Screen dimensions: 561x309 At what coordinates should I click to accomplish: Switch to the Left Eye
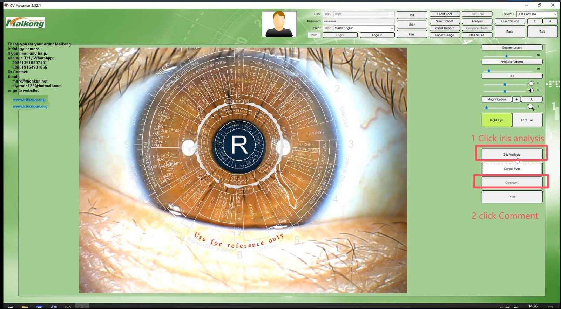coord(527,120)
